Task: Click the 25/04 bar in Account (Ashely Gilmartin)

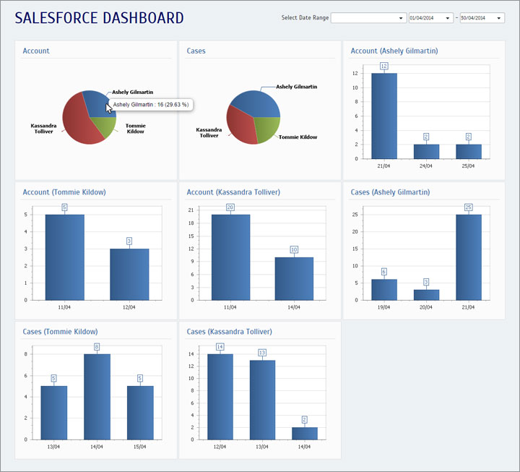Action: click(x=469, y=152)
